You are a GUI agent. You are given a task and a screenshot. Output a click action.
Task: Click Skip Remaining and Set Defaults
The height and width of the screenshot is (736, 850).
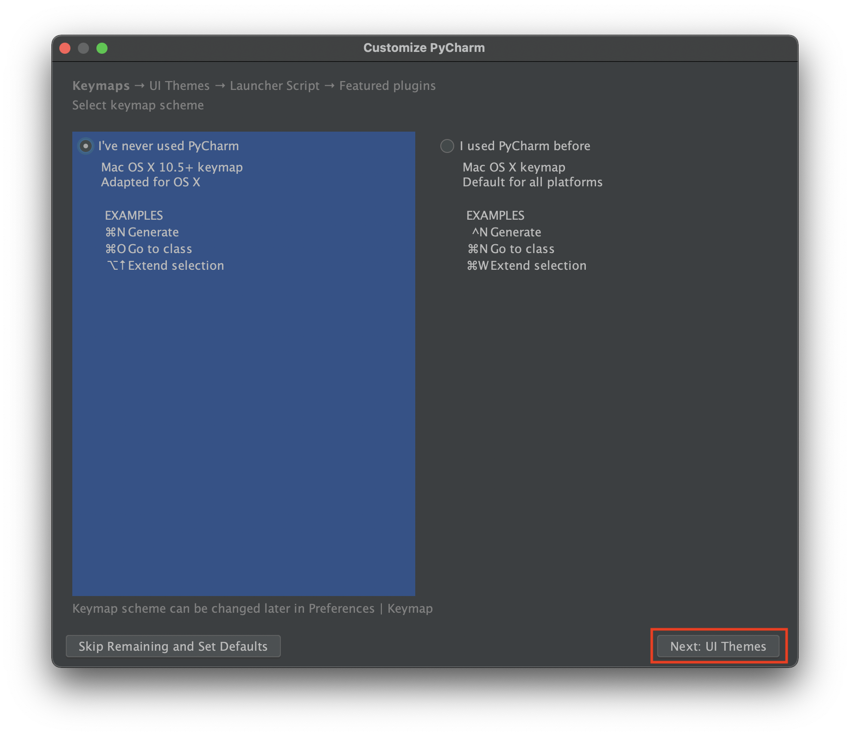click(173, 646)
